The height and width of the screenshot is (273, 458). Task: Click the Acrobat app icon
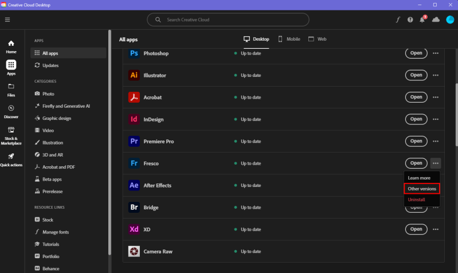134,97
